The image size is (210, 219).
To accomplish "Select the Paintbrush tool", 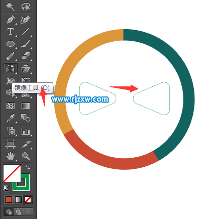I will (x=26, y=44).
